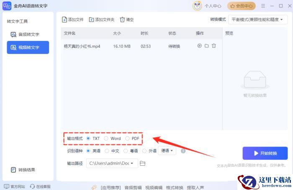Click the 16.10 MB size cell

coord(122,46)
